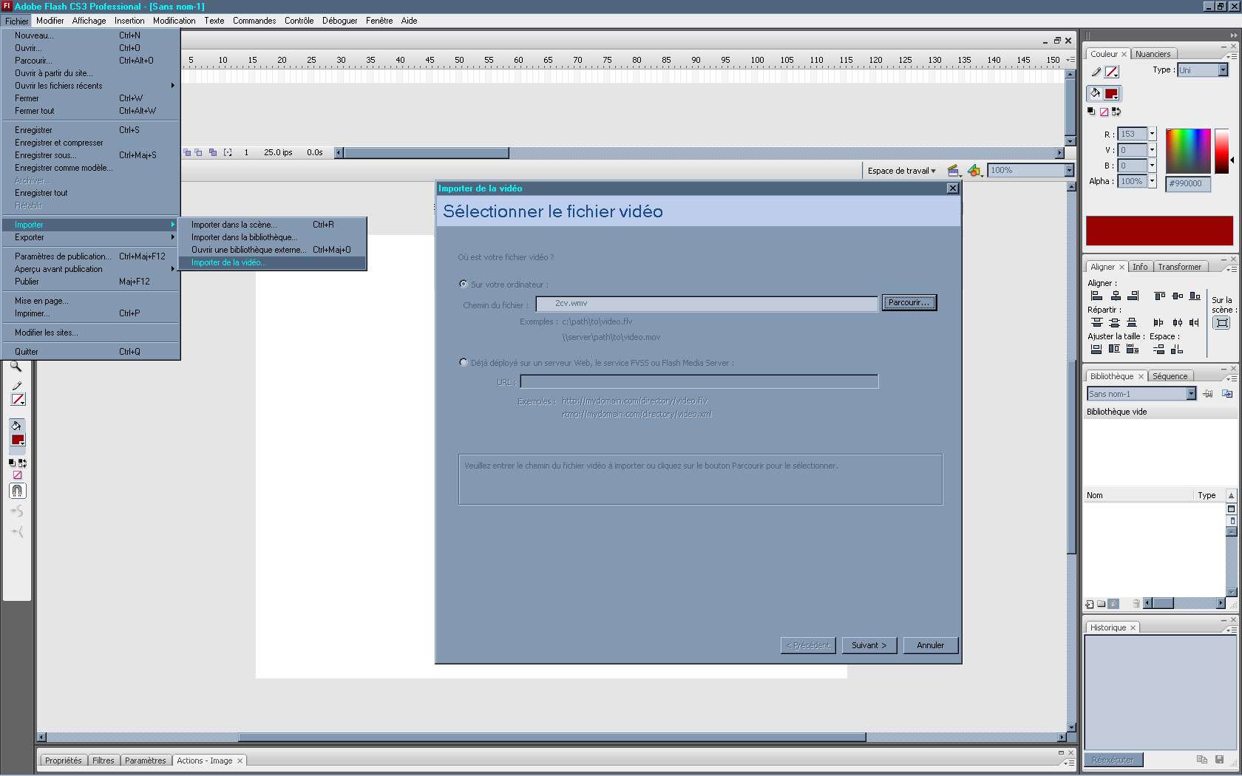Viewport: 1242px width, 776px height.
Task: Close the Importer de la vidéo dialog
Action: (952, 188)
